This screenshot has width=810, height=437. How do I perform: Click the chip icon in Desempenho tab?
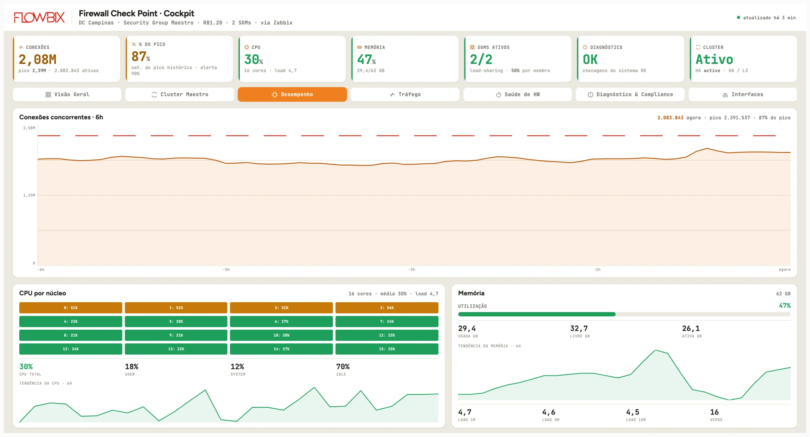pos(275,95)
